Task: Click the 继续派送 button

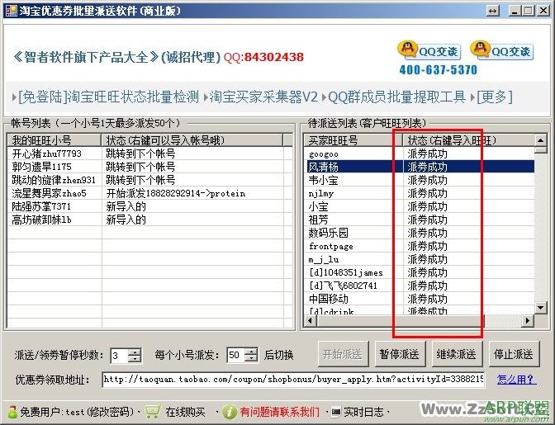Action: 457,354
